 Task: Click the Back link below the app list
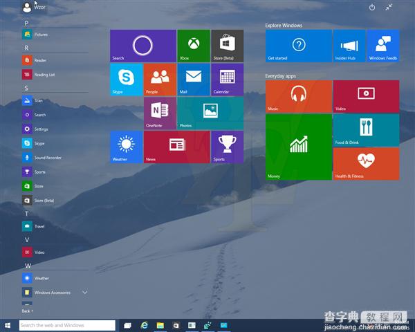pos(27,311)
